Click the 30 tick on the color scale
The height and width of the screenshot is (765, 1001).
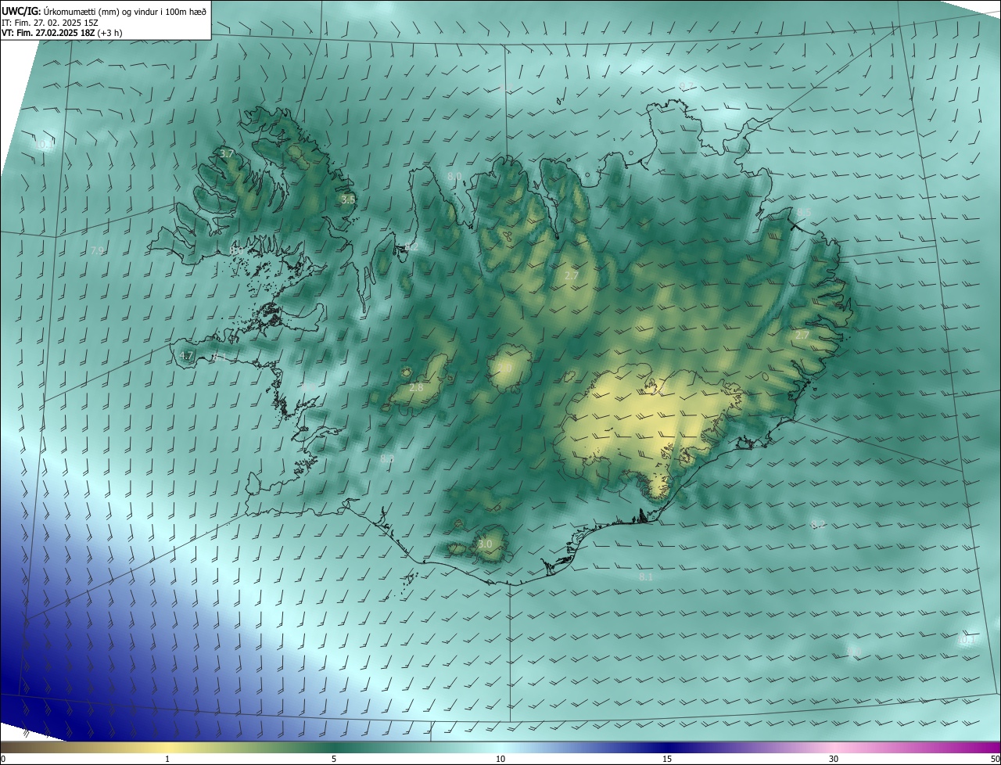click(834, 759)
